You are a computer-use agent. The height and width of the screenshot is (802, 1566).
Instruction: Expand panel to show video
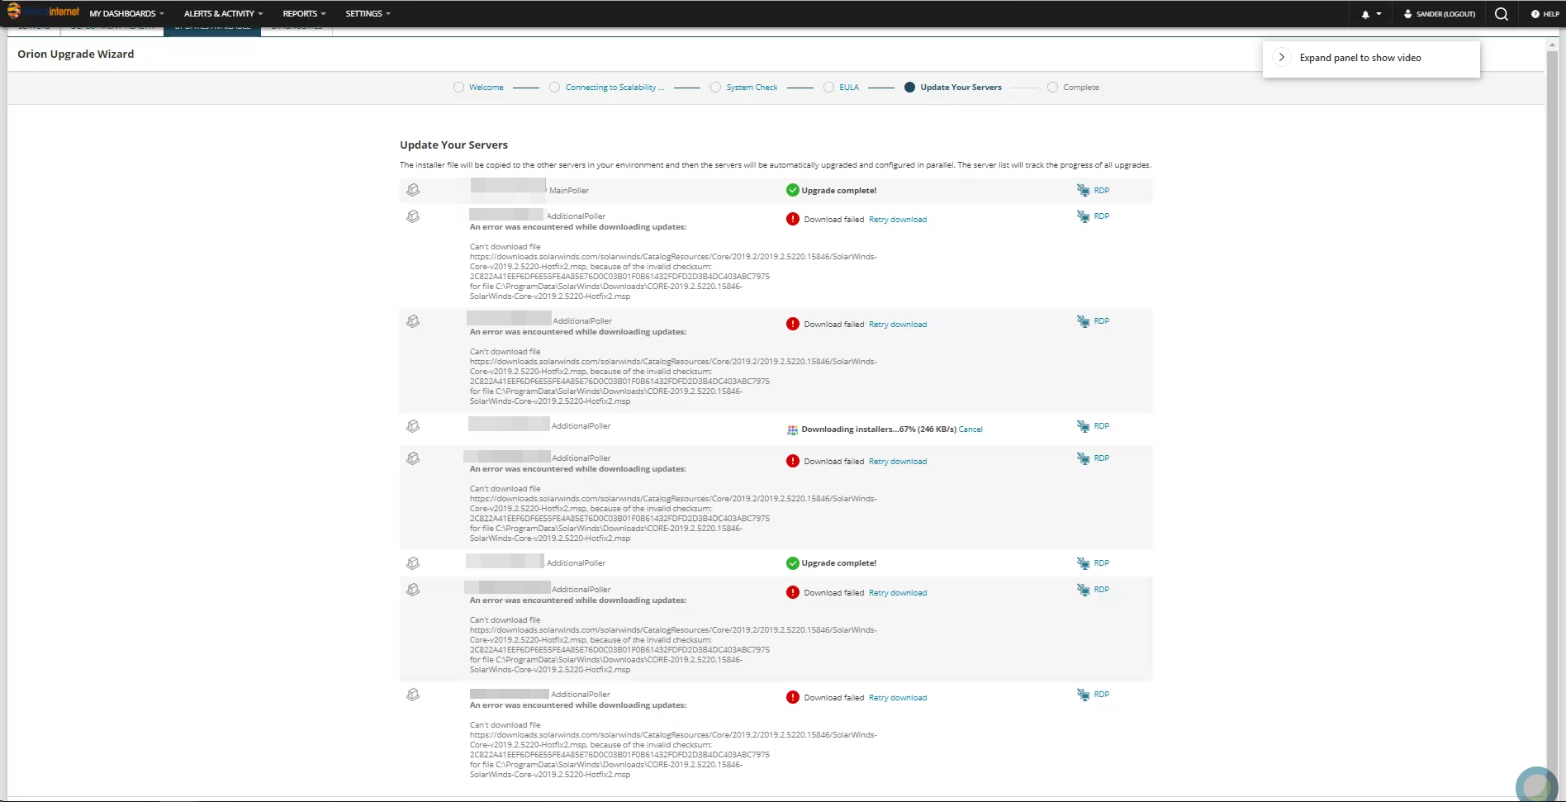[x=1371, y=58]
